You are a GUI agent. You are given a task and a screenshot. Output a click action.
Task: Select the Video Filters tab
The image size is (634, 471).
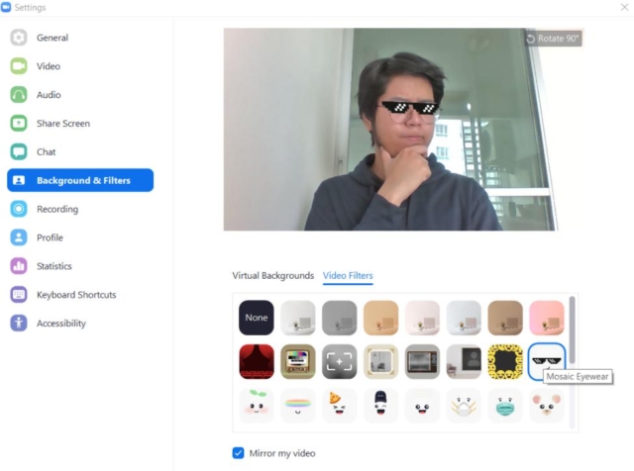pyautogui.click(x=348, y=276)
